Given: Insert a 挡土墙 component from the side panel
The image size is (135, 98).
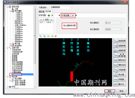Looking at the screenshot, I should pos(119,75).
